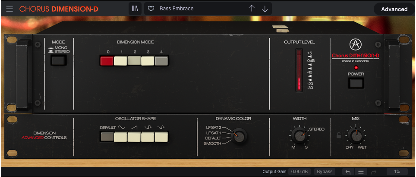Click the Dynamic Color selector knob
The height and width of the screenshot is (177, 416).
(240, 137)
